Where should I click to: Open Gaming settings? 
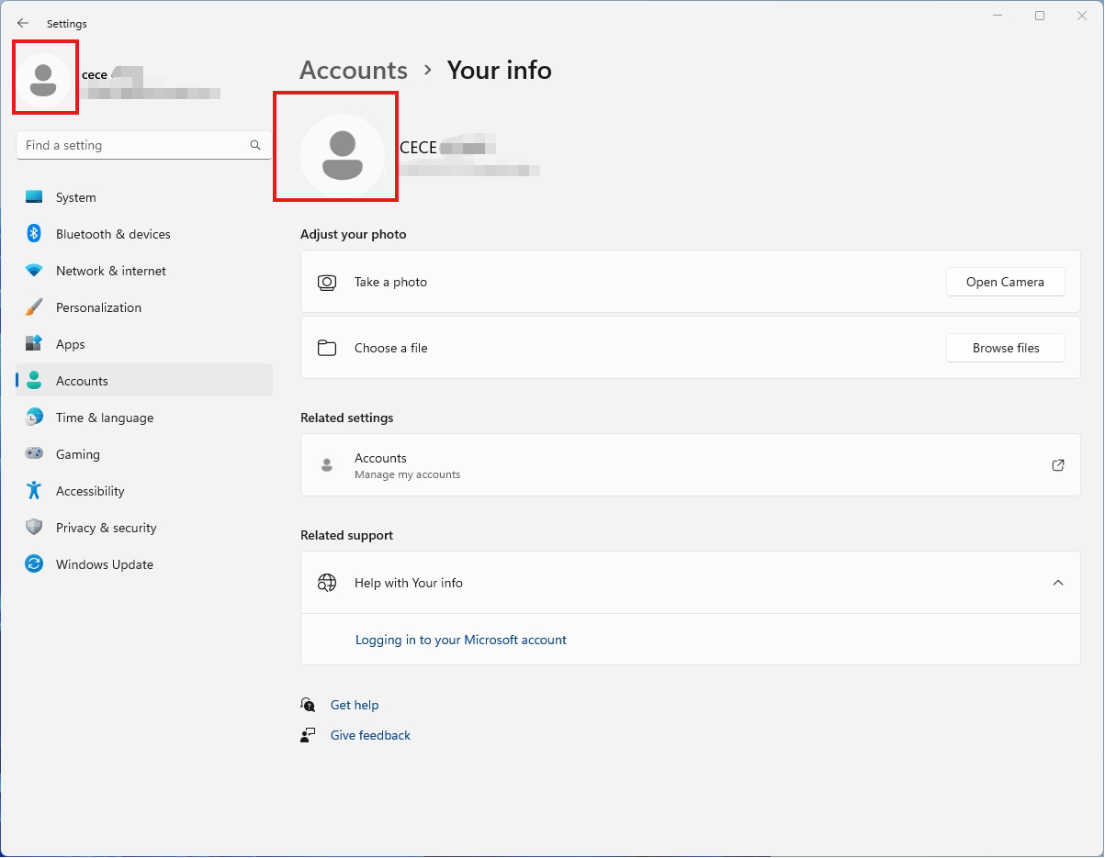(x=78, y=454)
